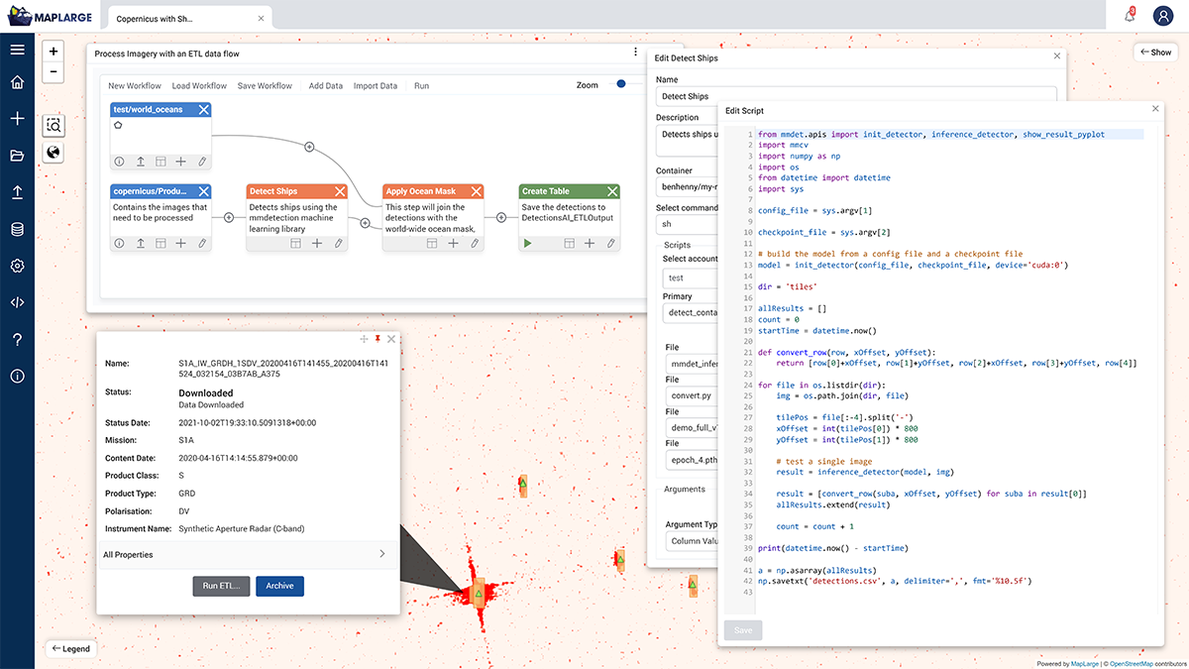
Task: Open the three-dot menu of the workflow panel
Action: tap(635, 50)
